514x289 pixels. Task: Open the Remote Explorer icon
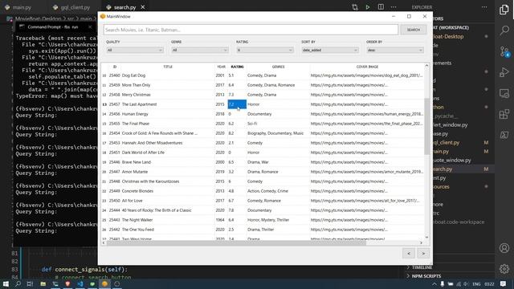click(504, 93)
